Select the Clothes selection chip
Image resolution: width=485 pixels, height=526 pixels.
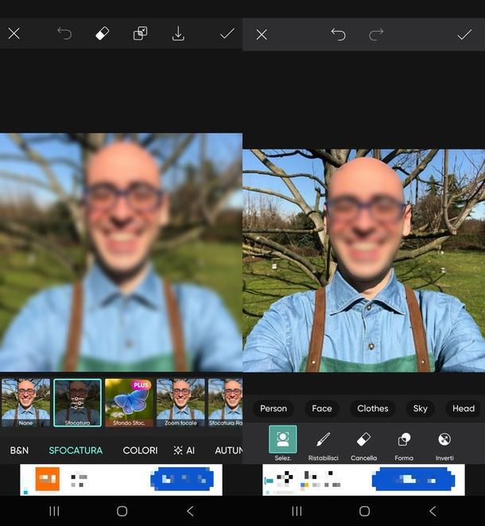[x=372, y=408]
